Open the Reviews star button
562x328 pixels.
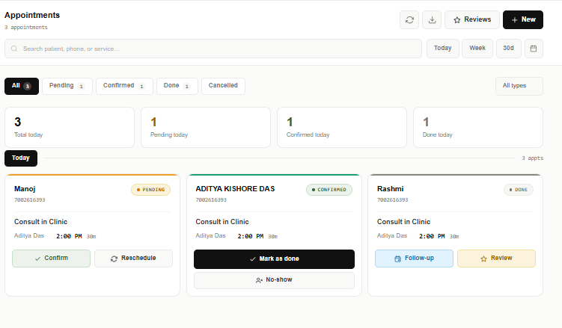(x=472, y=20)
